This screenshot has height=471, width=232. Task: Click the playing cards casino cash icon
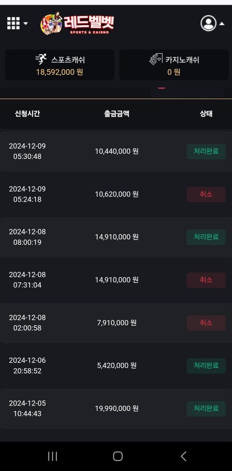(x=156, y=57)
